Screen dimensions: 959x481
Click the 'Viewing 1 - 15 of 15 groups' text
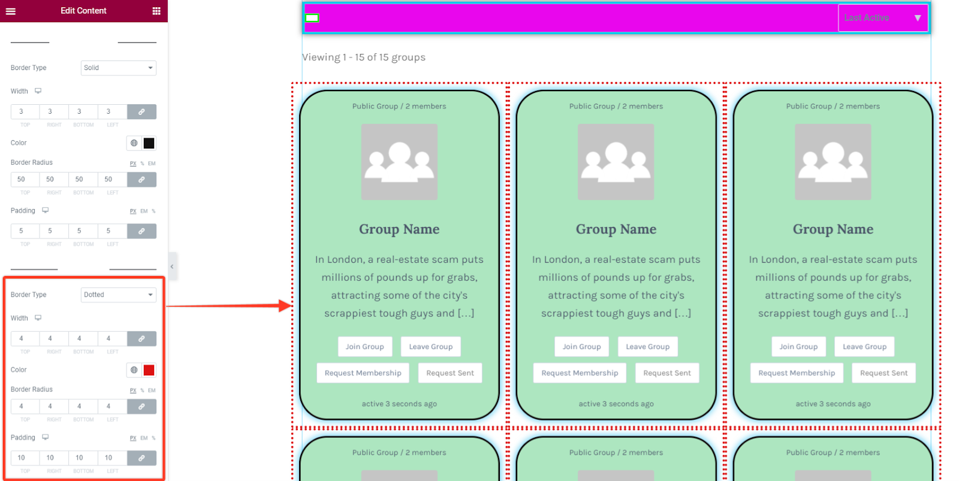click(364, 58)
